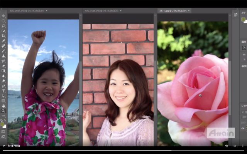Click the woman brick wall photo canvas
This screenshot has width=247, height=154.
[118, 85]
